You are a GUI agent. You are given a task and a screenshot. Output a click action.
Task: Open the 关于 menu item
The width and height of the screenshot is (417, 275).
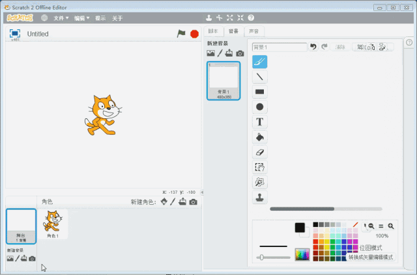[x=117, y=18]
